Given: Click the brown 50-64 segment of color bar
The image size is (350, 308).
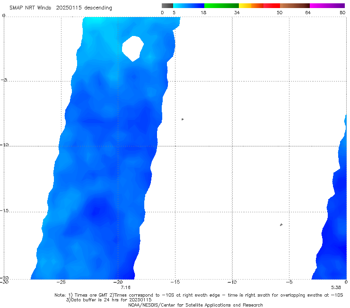Looking at the screenshot, I should tap(295, 6).
